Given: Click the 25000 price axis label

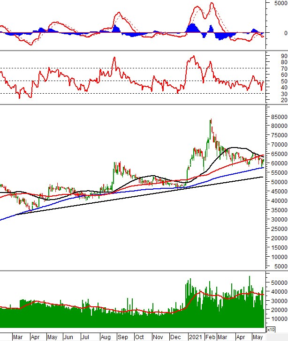Looking at the screenshot, I should click(x=279, y=229).
